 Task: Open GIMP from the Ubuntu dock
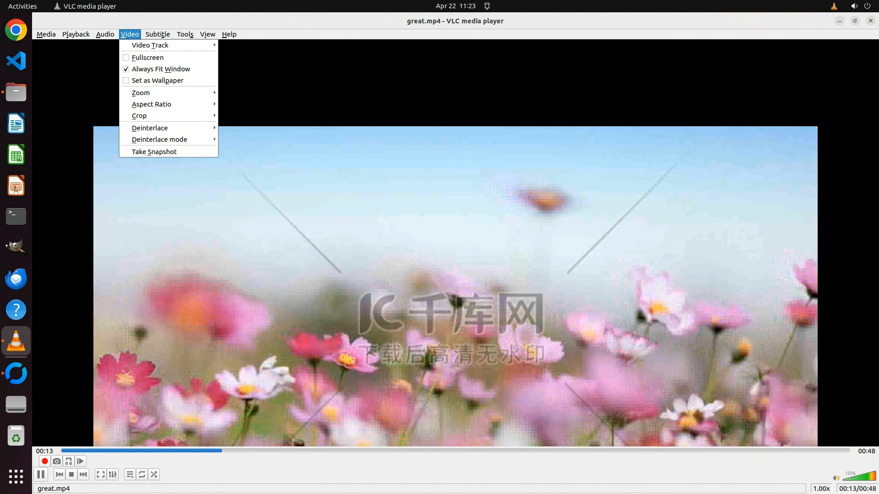16,247
